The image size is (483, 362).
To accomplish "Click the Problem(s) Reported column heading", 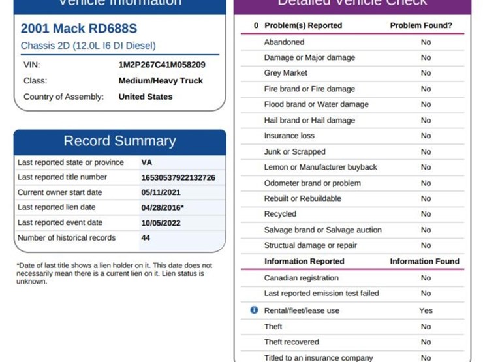I will coord(303,25).
